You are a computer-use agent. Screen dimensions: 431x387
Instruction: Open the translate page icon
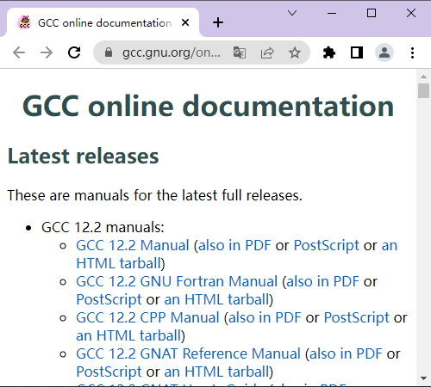(240, 52)
